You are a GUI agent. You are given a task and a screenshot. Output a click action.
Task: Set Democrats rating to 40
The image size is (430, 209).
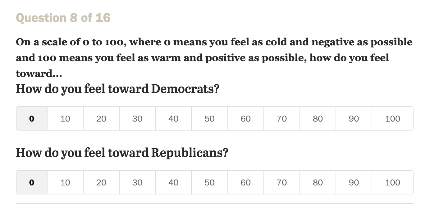173,118
